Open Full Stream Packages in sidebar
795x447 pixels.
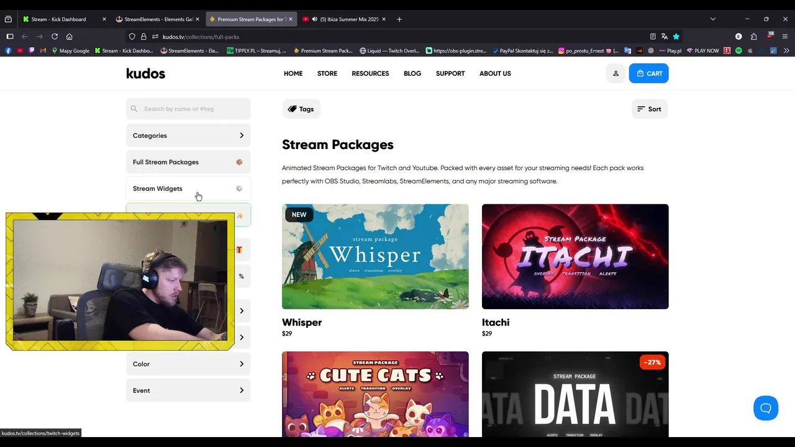click(188, 162)
